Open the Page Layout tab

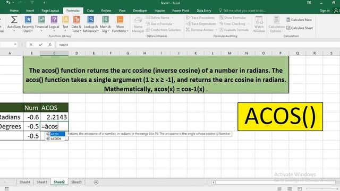(x=50, y=11)
